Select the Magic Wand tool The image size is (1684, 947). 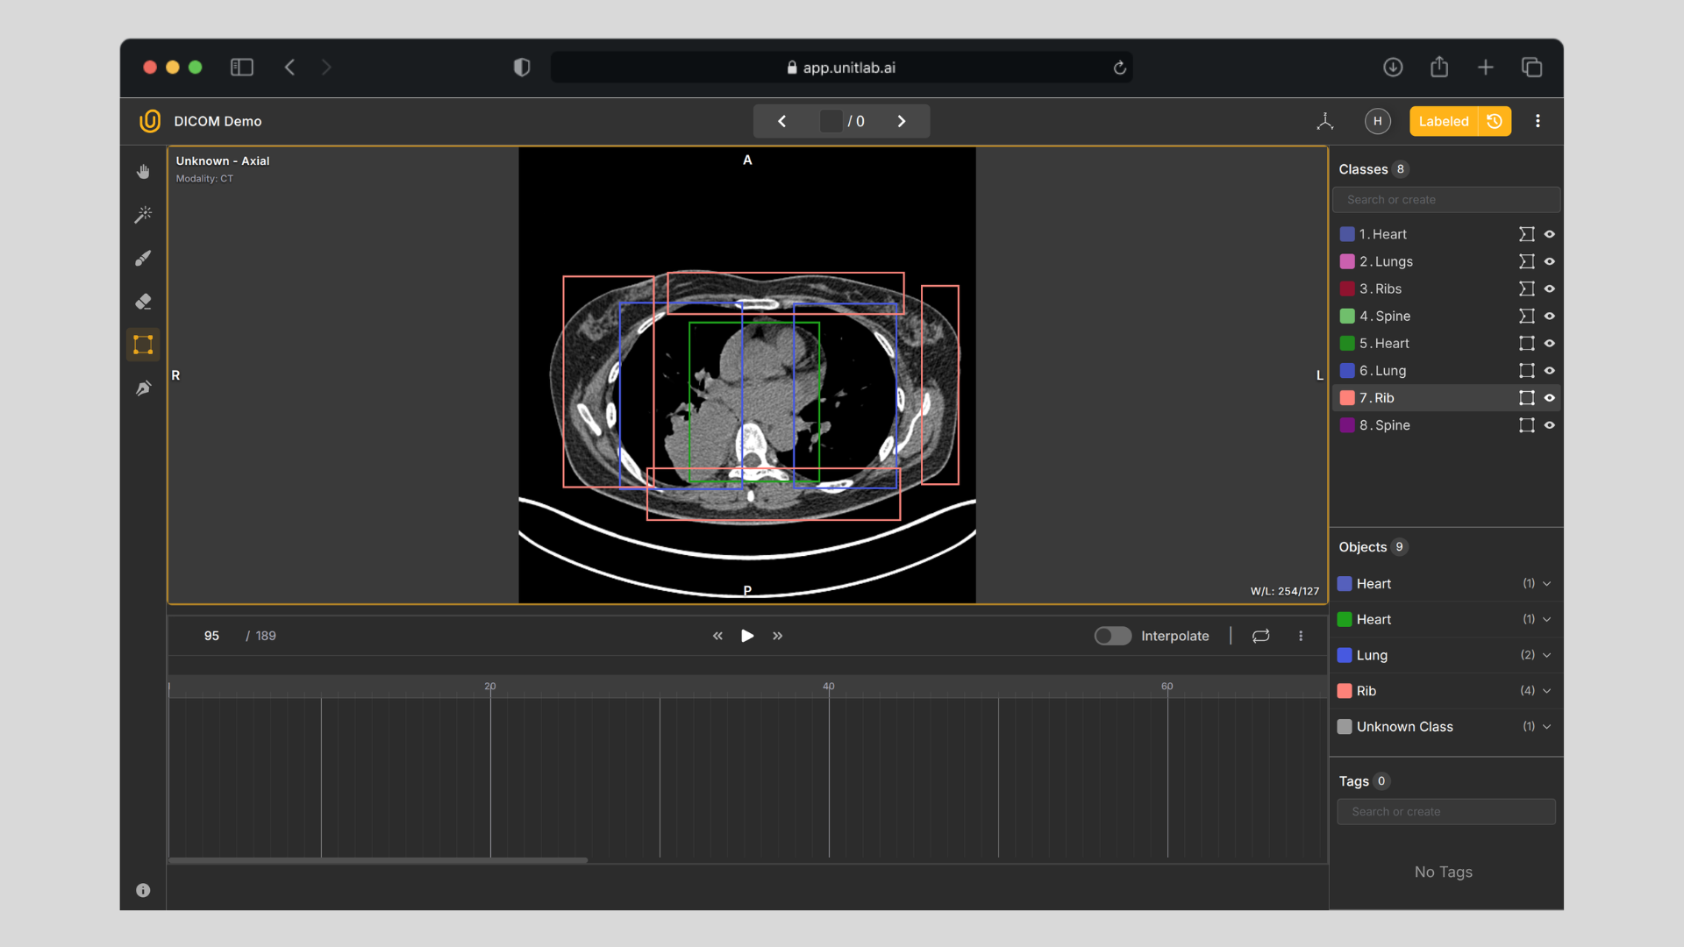(x=143, y=215)
